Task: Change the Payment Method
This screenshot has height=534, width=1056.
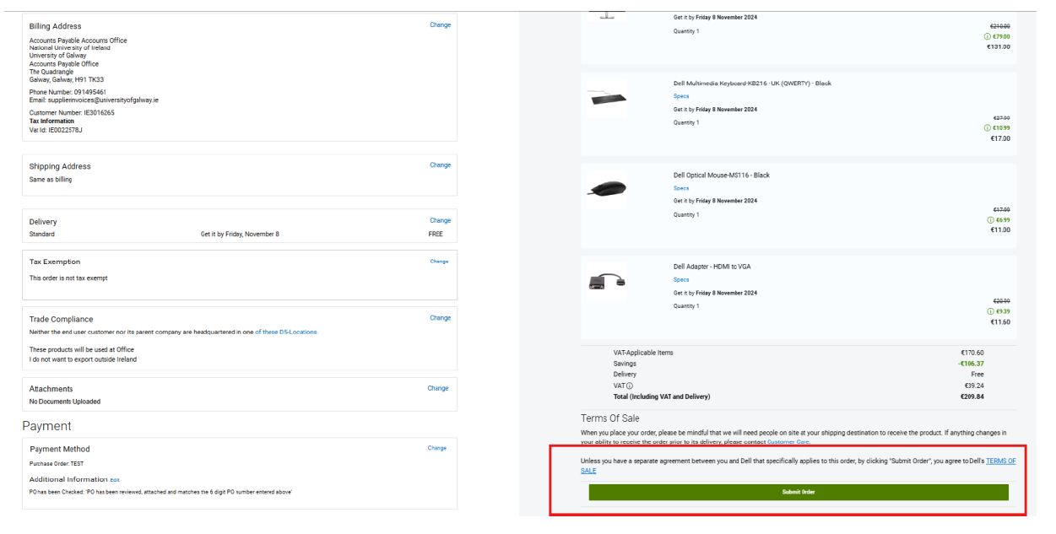Action: tap(437, 448)
